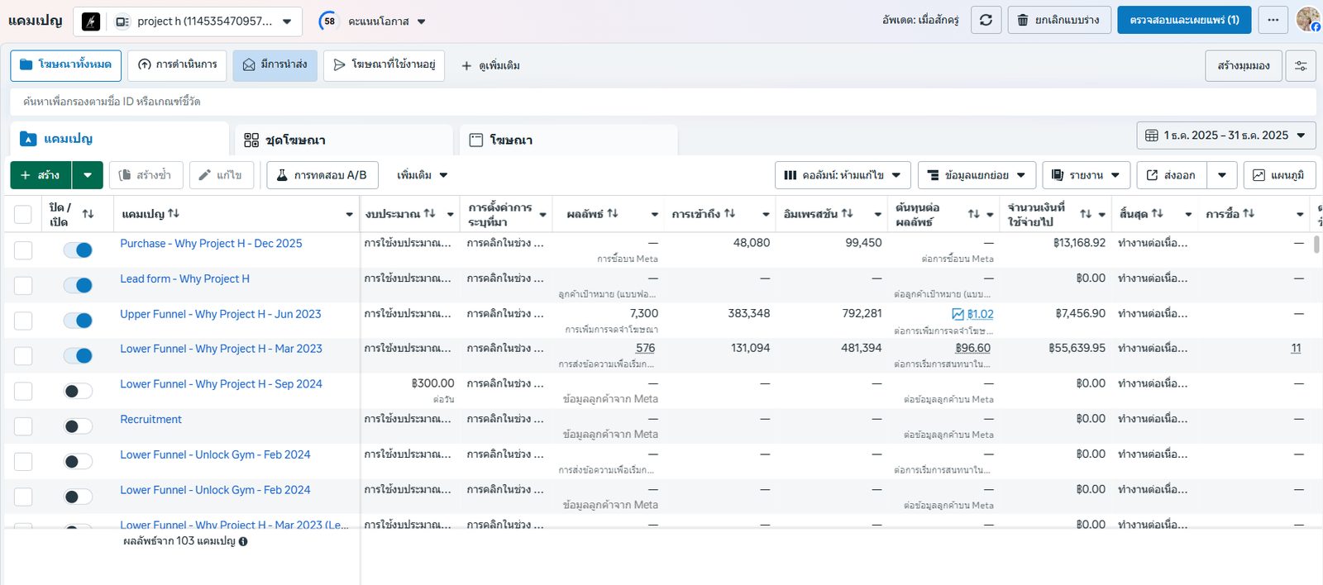1323x585 pixels.
Task: Open the A/B test flask button
Action: pos(322,175)
